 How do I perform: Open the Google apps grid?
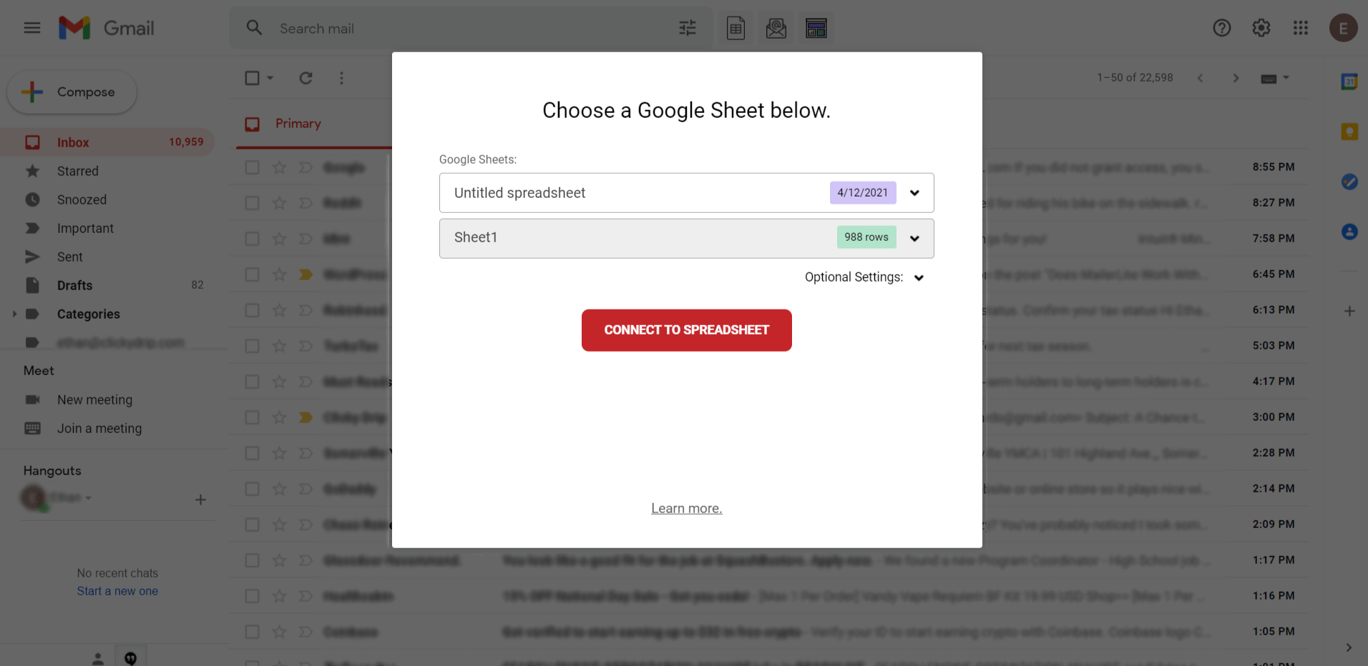[1300, 28]
